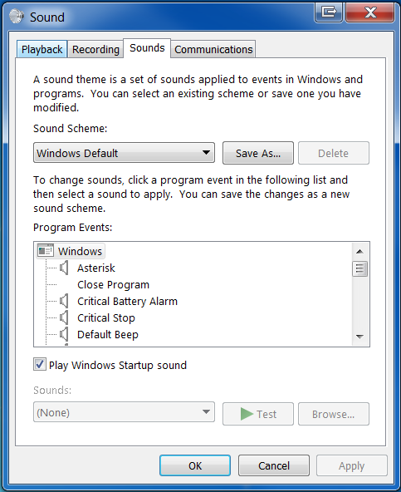Click the Cancel button
This screenshot has height=492, width=401.
(274, 465)
